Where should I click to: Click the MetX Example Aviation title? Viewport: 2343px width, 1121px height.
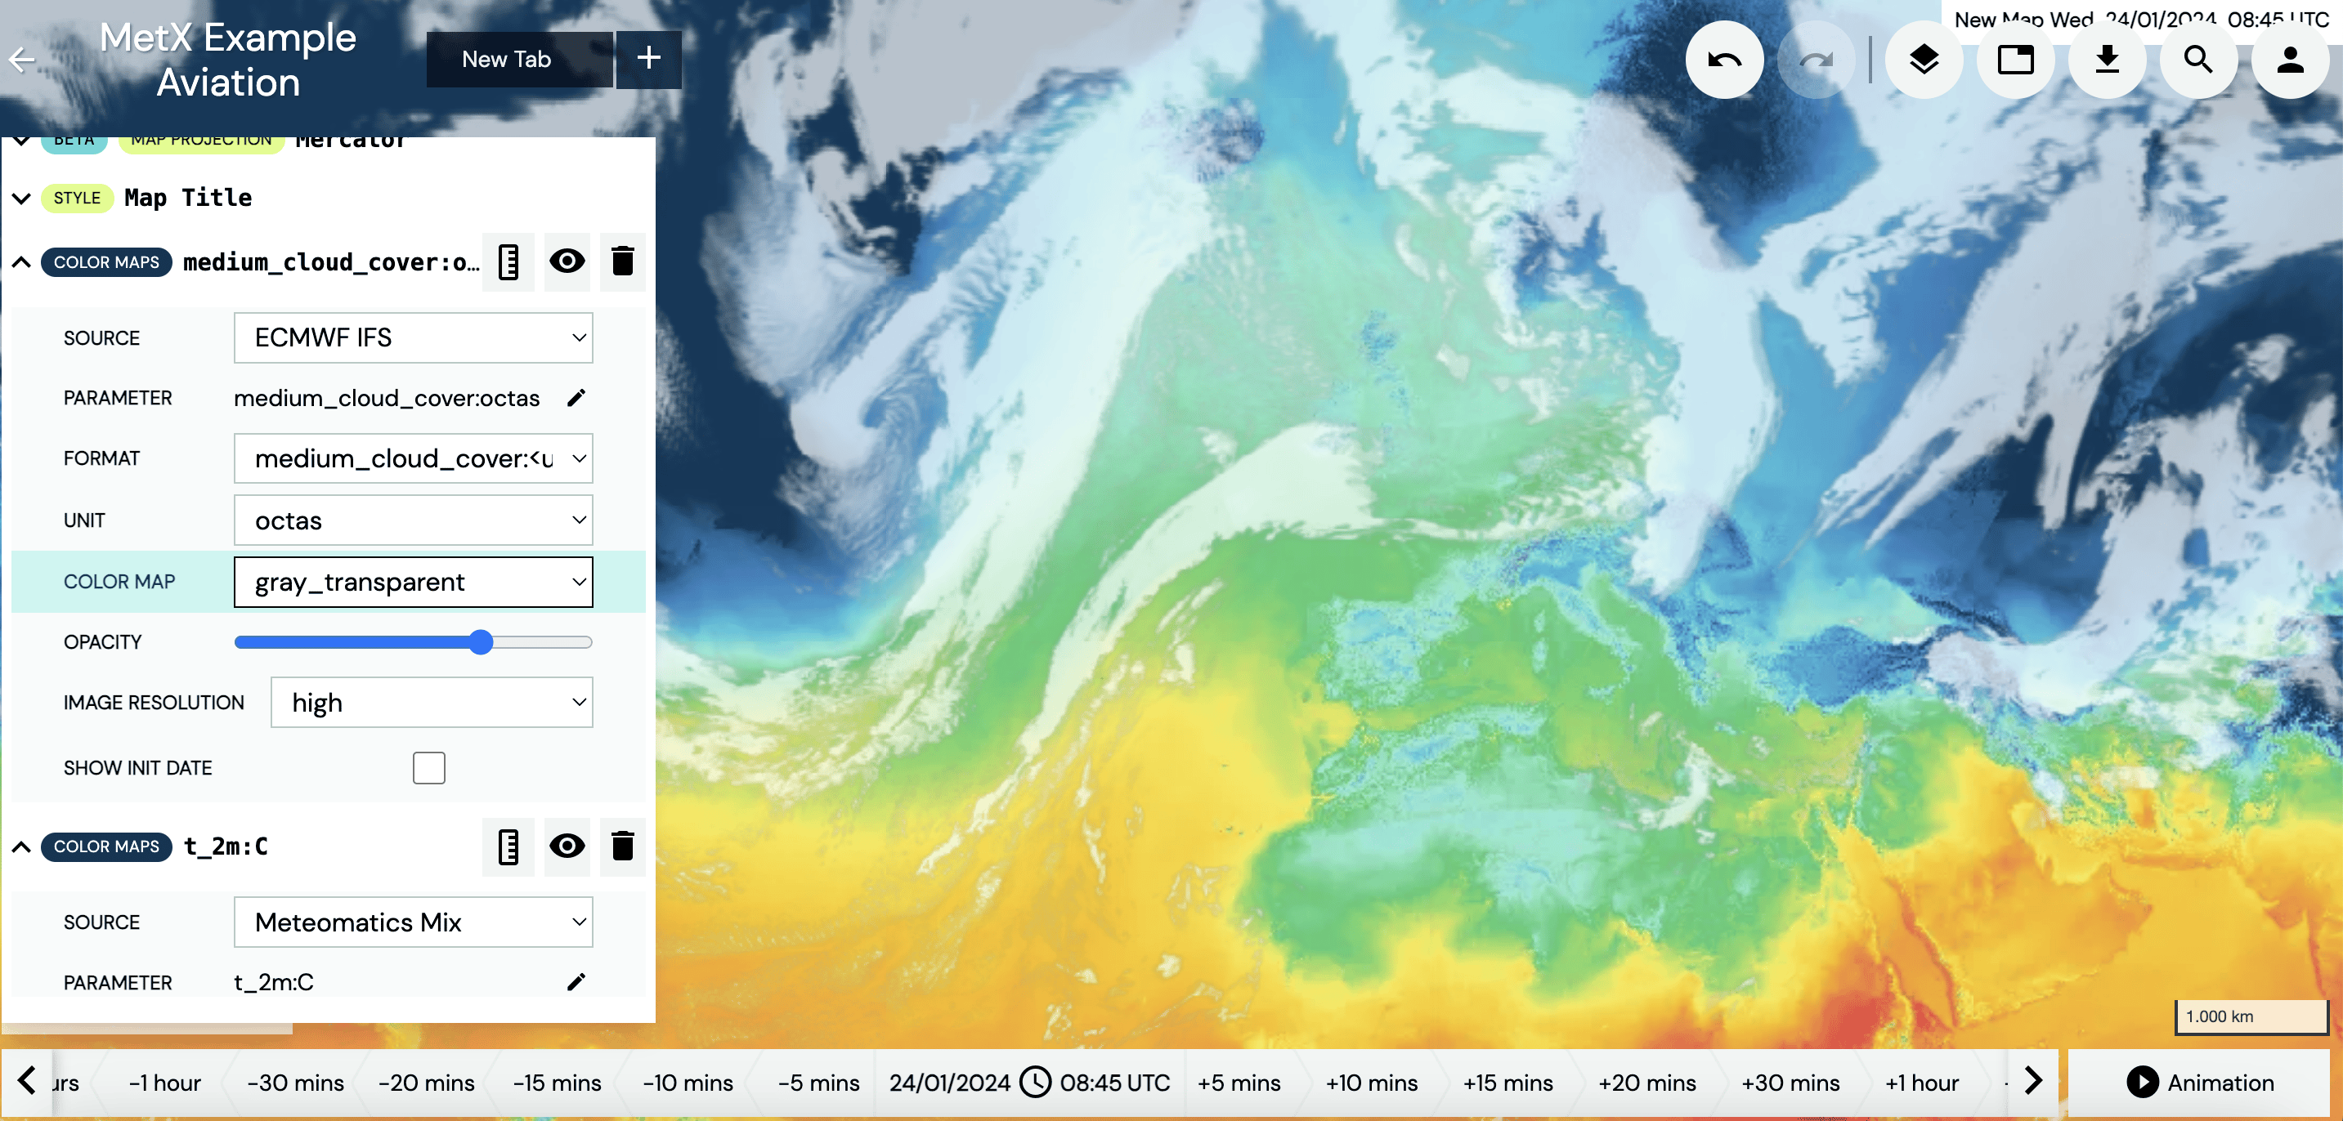click(x=227, y=60)
